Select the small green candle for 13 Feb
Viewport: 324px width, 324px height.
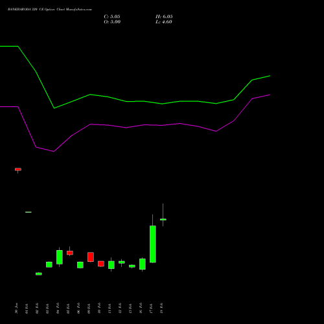pos(132,266)
